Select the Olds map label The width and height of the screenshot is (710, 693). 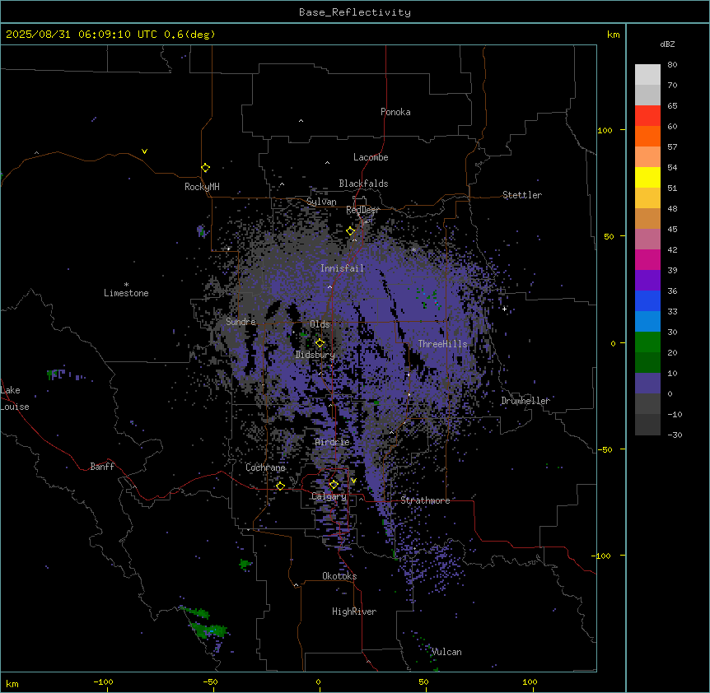tap(320, 324)
